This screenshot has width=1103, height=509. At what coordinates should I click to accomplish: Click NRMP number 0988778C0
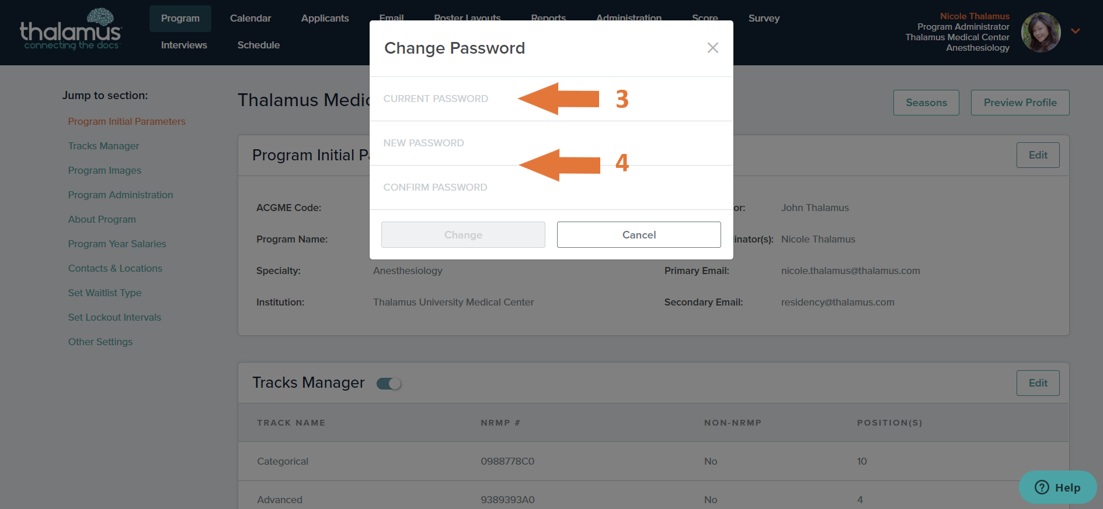507,461
